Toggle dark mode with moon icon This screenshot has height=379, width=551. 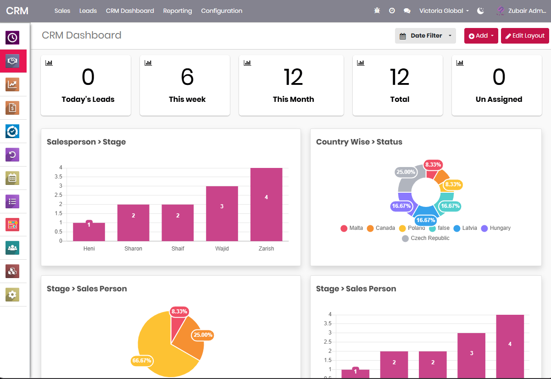click(481, 11)
